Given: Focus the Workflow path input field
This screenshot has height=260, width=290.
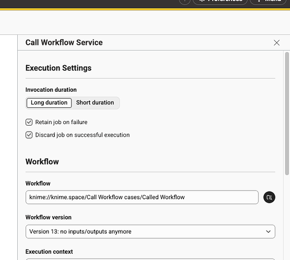Looking at the screenshot, I should (x=142, y=197).
